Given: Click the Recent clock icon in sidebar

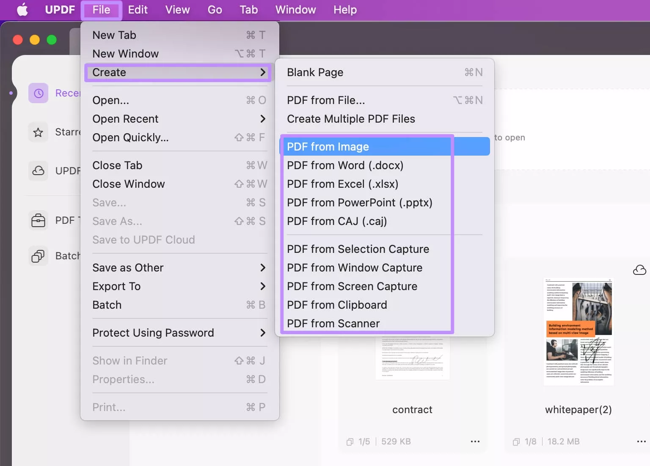Looking at the screenshot, I should point(39,93).
